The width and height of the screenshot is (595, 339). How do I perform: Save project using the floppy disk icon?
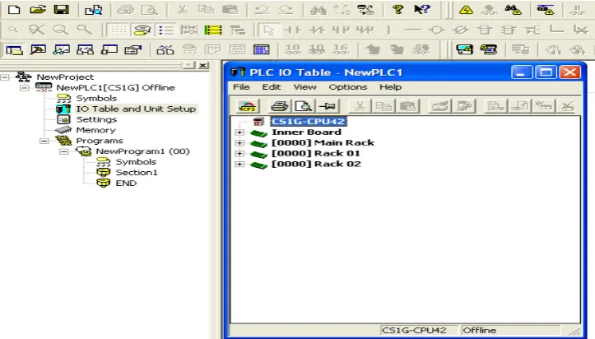tap(61, 9)
